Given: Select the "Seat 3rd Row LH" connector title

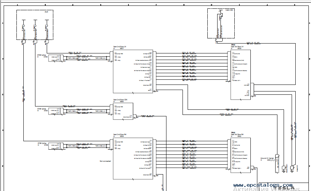Looking at the screenshot, I should 237,47.
